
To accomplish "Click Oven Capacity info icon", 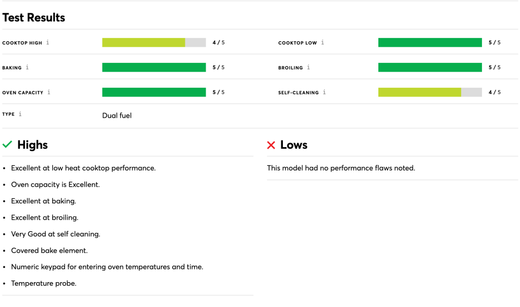I will (x=49, y=92).
